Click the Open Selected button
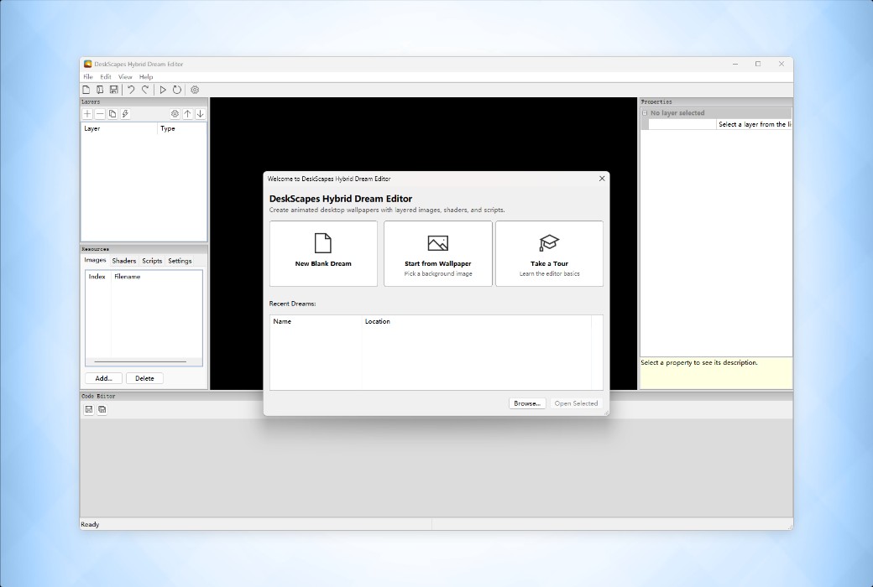Image resolution: width=873 pixels, height=587 pixels. point(576,403)
